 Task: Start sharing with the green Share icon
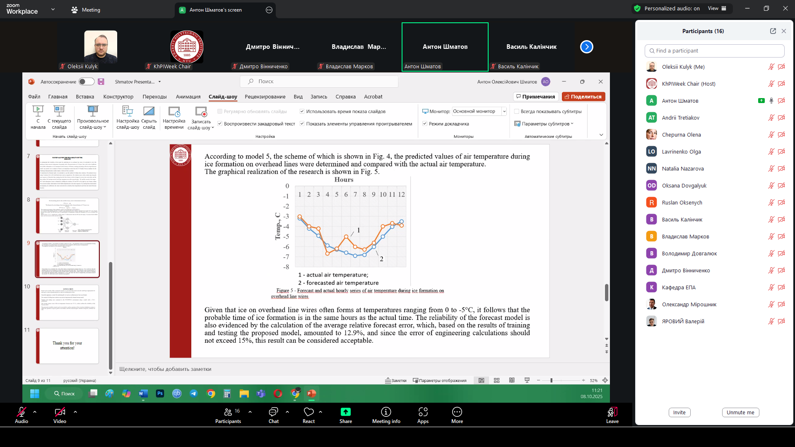(345, 412)
